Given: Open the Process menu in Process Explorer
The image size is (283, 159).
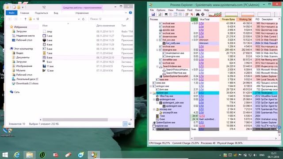Looking at the screenshot, I should click(x=180, y=10).
